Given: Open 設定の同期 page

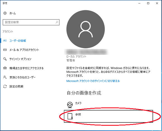Looking at the screenshot, I should (x=16, y=86).
